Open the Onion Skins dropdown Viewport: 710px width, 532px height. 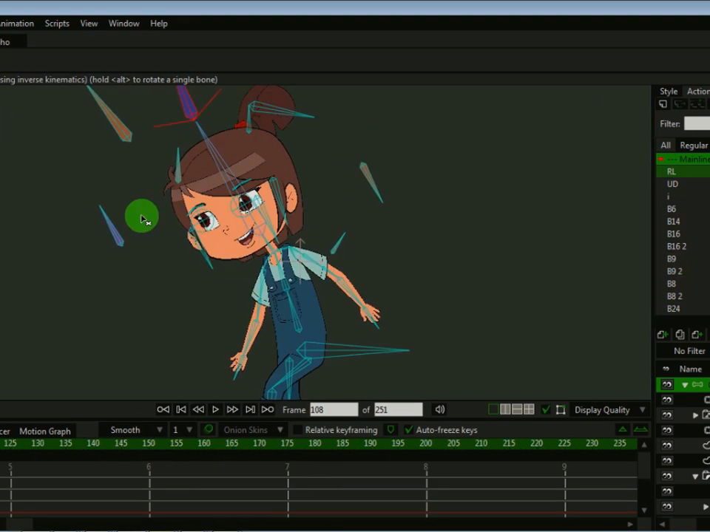point(254,430)
